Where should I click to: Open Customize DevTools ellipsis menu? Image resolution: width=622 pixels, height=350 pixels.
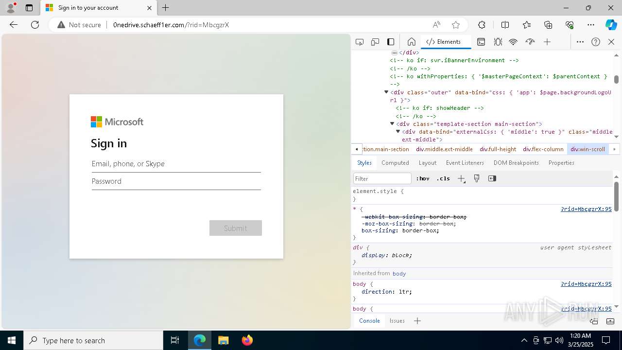tap(580, 42)
